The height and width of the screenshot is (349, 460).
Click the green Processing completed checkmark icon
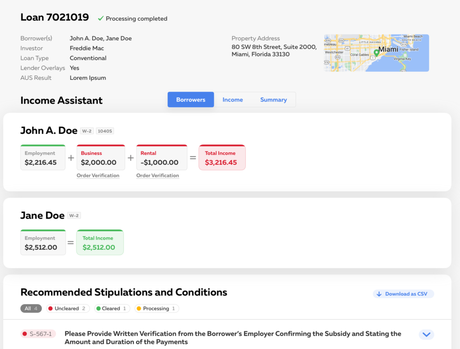101,18
